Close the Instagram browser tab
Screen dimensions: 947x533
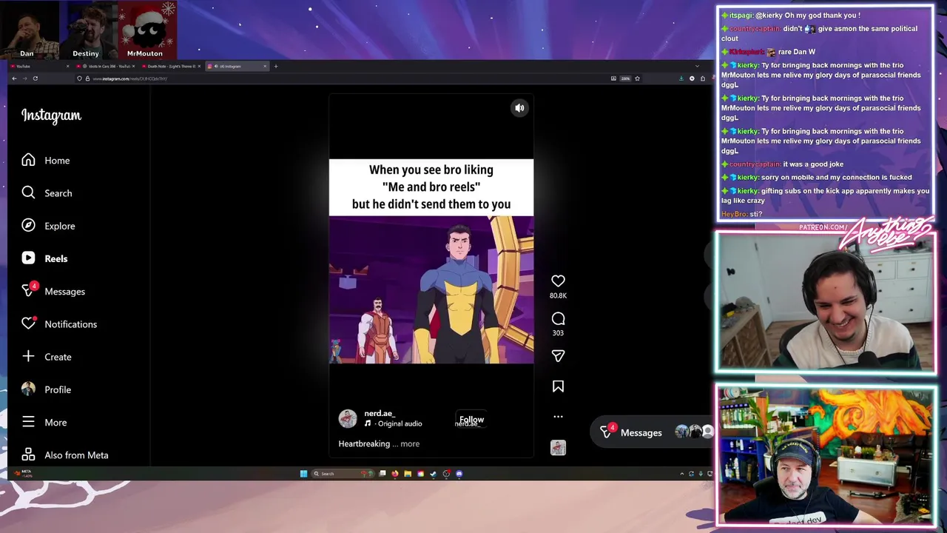point(265,67)
